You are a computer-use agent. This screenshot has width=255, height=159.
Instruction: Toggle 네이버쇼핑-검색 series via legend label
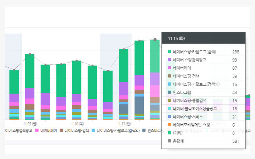76,130
